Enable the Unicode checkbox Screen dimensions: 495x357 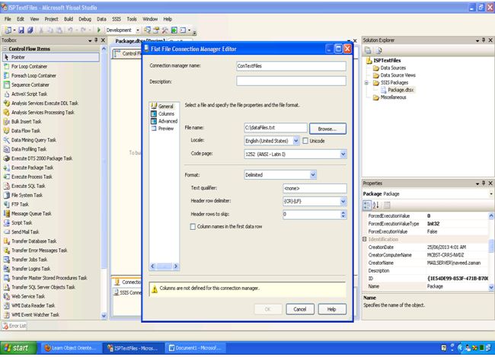point(305,141)
